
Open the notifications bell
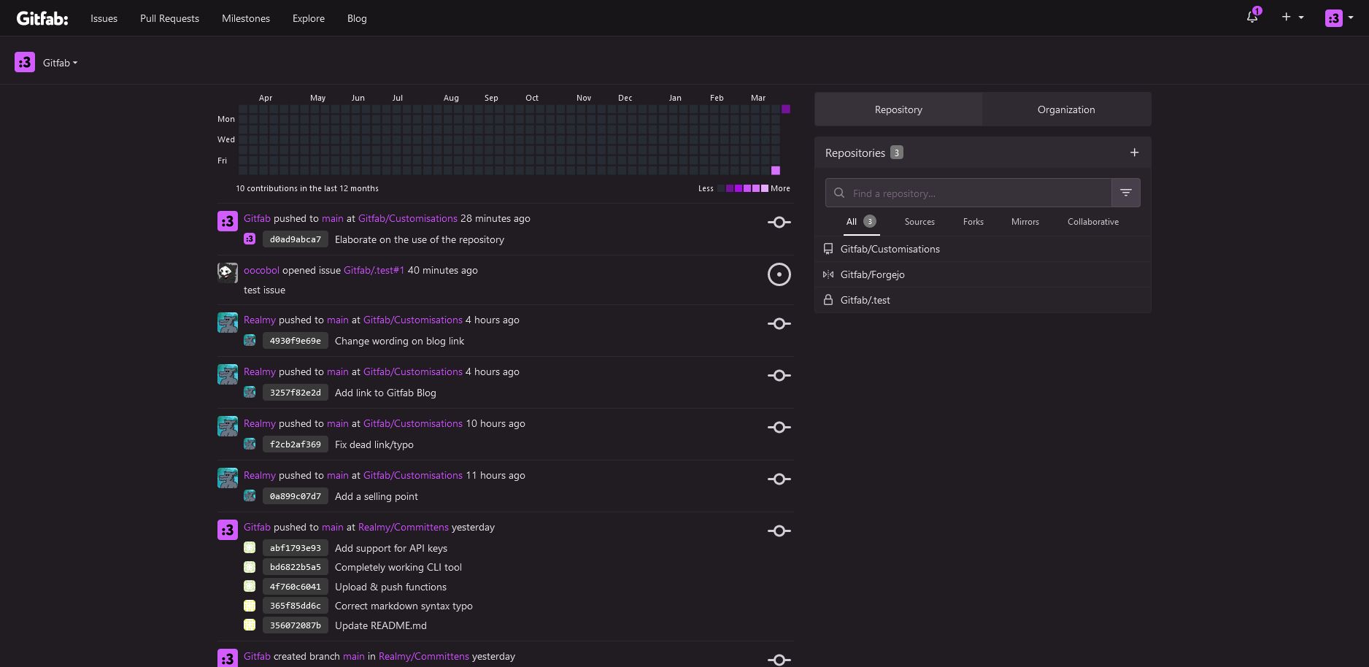(x=1252, y=17)
